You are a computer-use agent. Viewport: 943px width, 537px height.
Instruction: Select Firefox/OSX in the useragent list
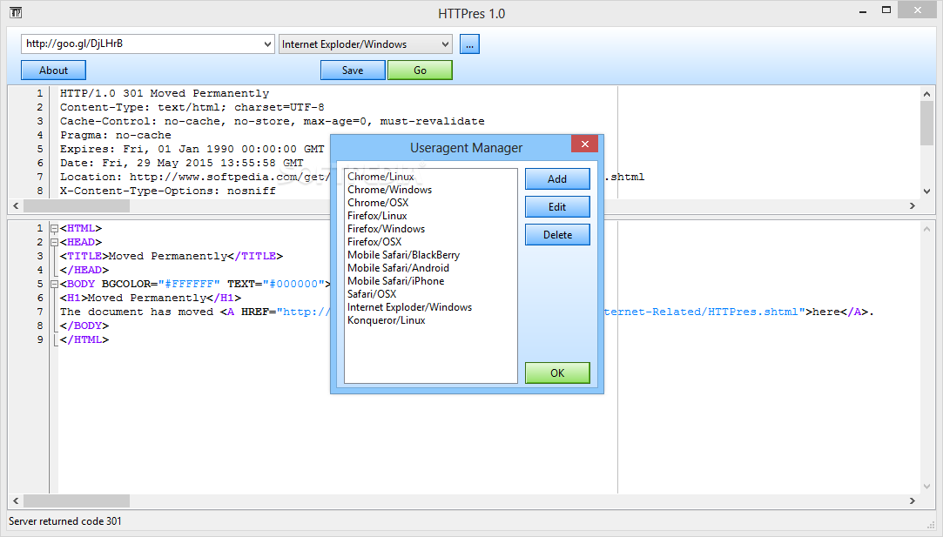pos(374,242)
